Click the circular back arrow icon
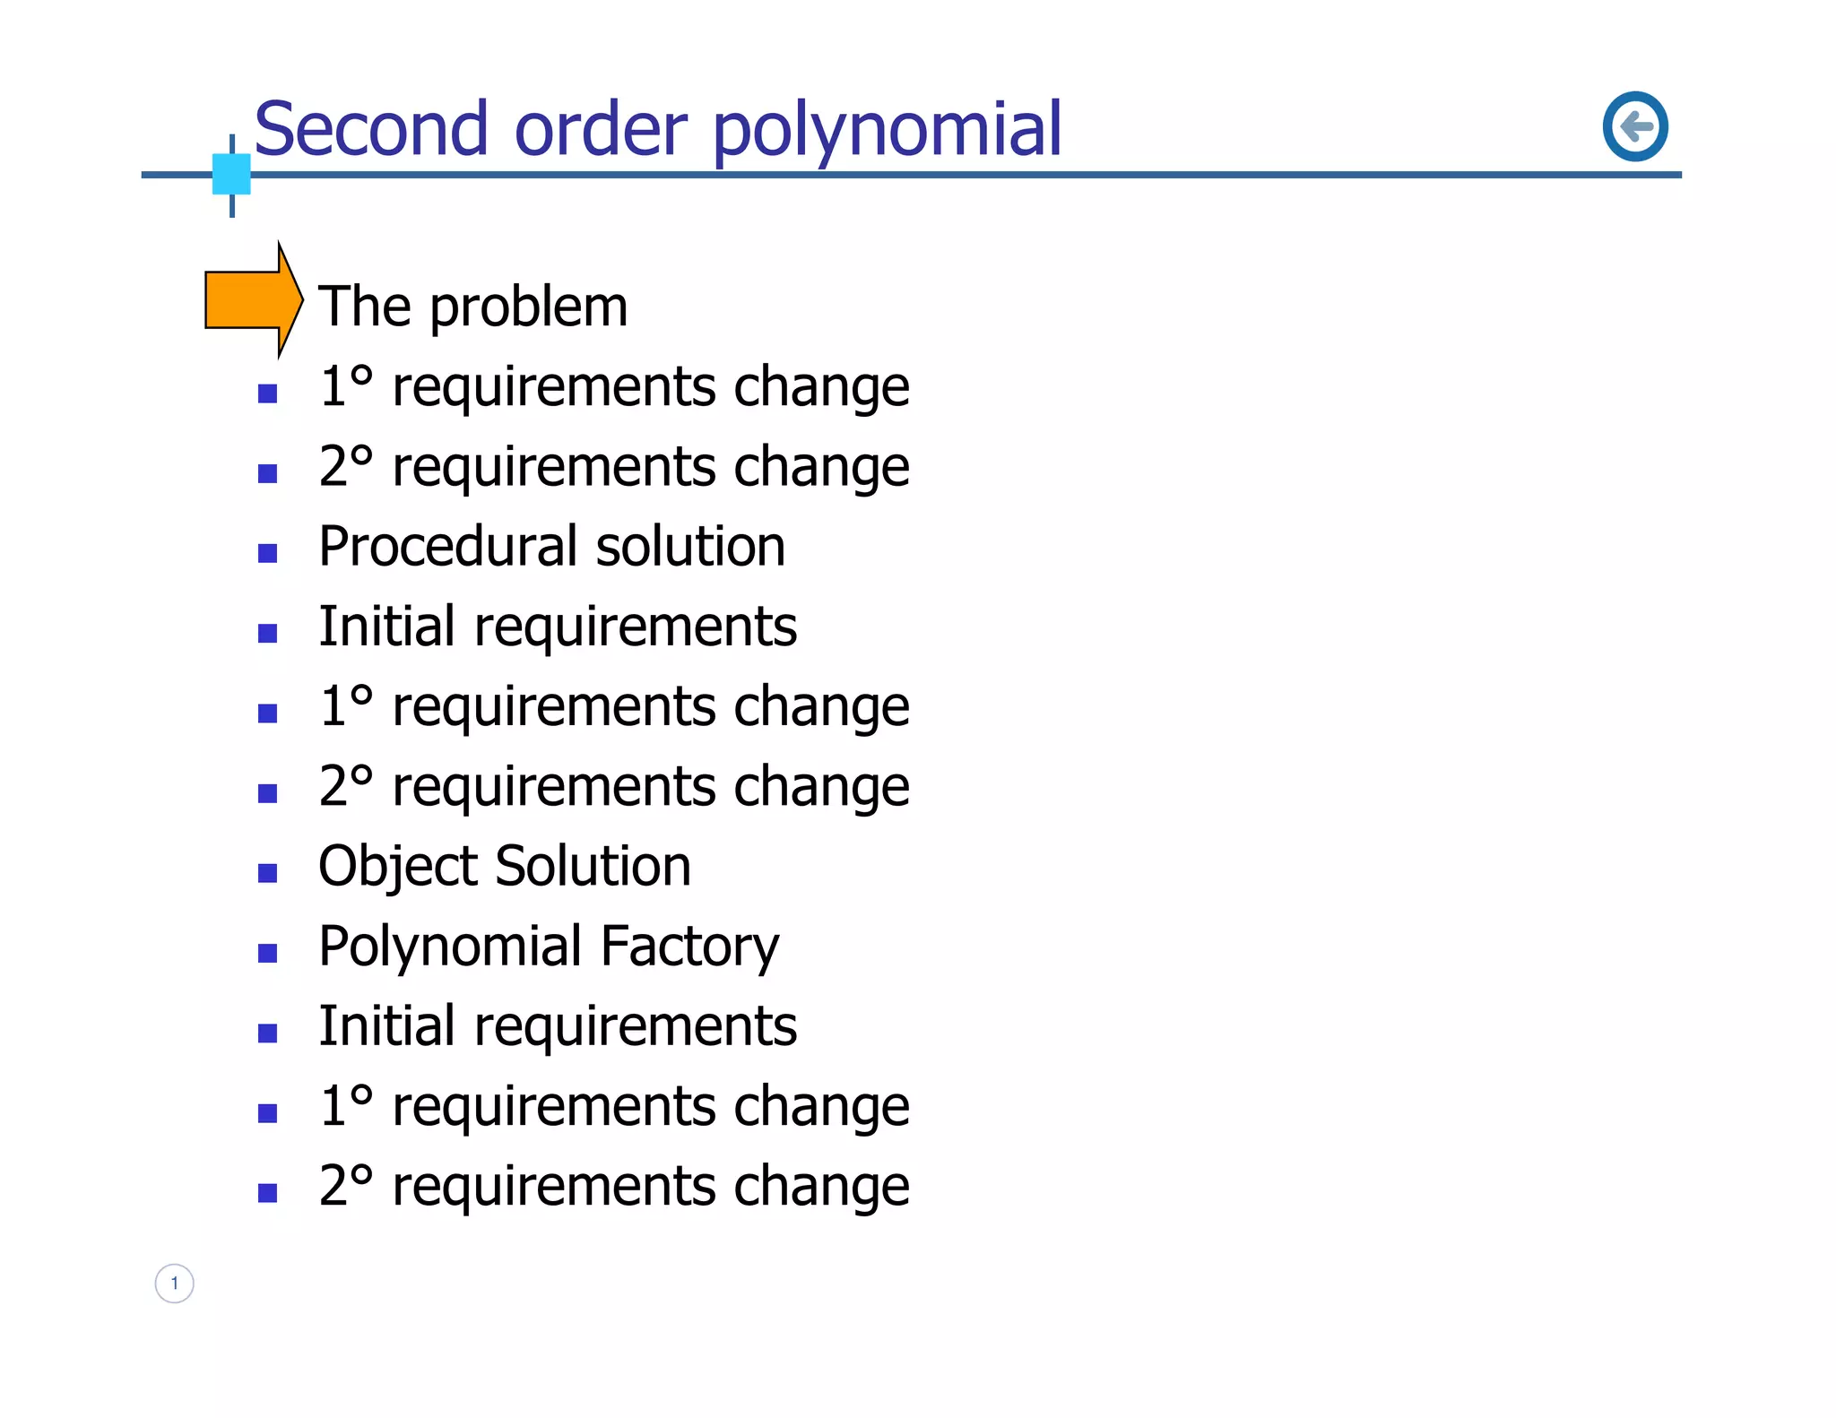The height and width of the screenshot is (1418, 1836). point(1634,126)
